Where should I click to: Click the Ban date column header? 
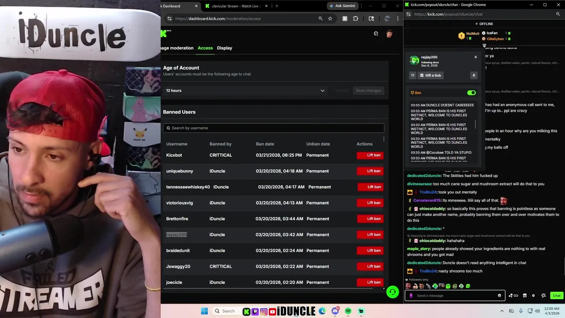[265, 144]
